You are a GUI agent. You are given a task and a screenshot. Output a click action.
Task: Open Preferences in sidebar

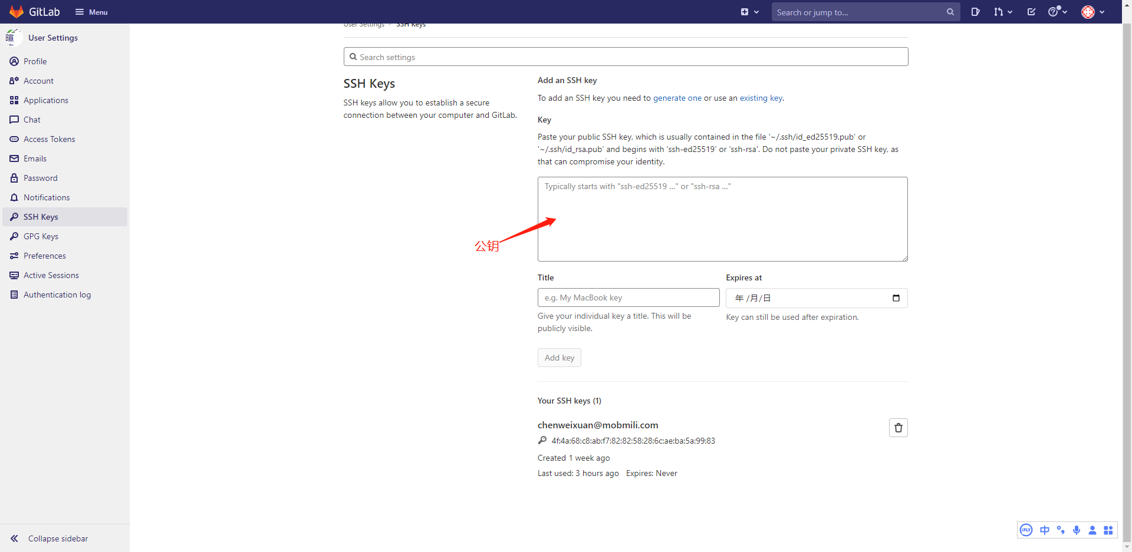click(65, 256)
